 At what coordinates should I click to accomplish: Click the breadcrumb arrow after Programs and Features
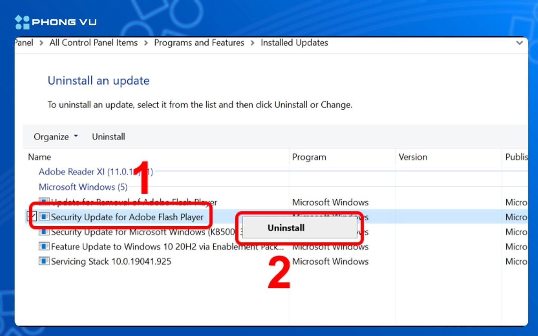click(x=253, y=43)
